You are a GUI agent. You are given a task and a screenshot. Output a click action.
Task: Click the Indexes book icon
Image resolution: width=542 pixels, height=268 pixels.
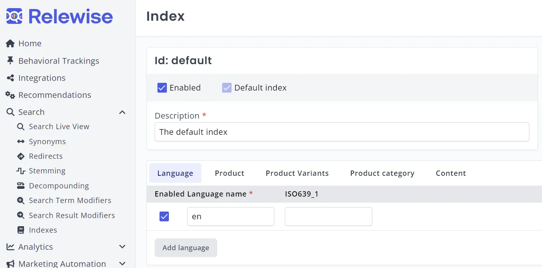click(x=21, y=230)
